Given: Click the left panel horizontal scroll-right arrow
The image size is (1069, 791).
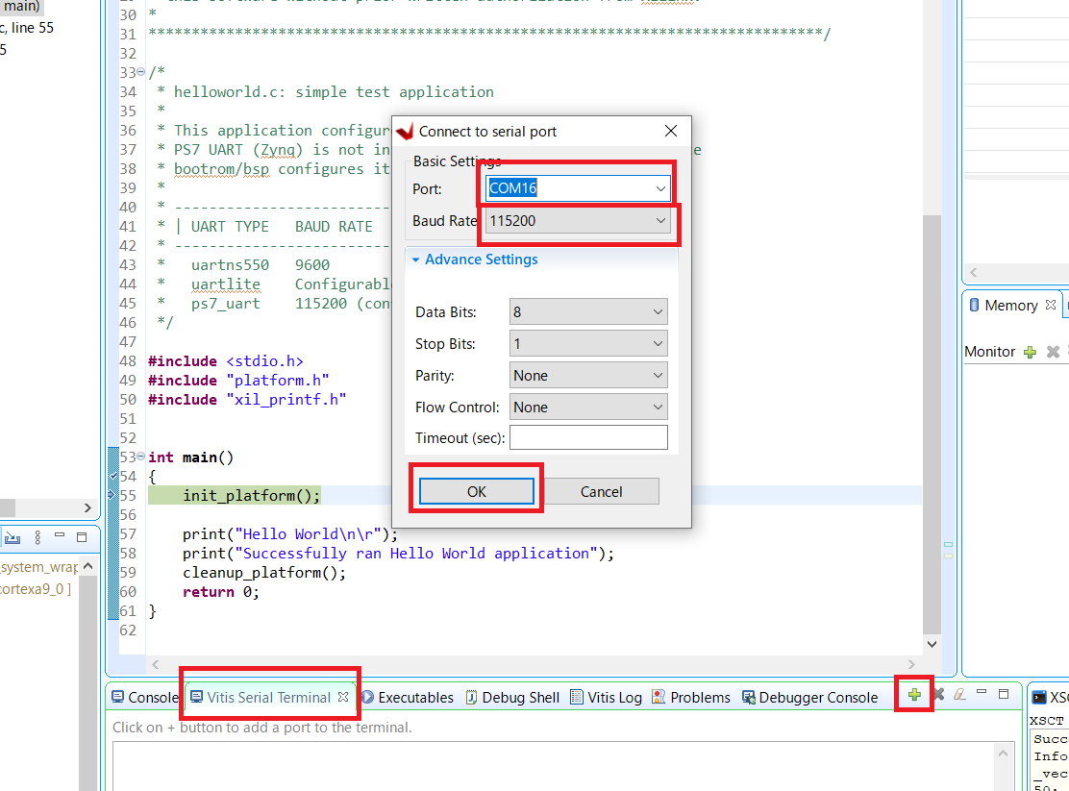Looking at the screenshot, I should (x=87, y=508).
